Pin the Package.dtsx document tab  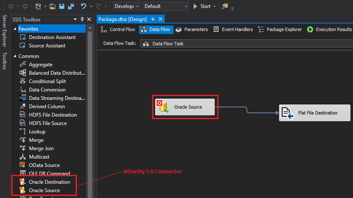(x=153, y=19)
